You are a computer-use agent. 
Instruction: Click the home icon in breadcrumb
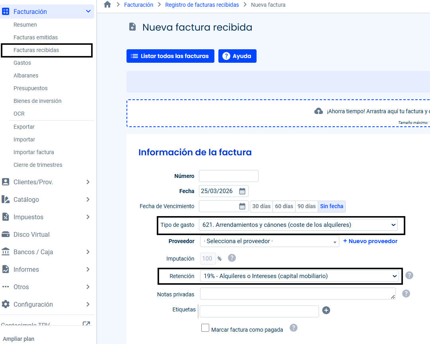[107, 5]
